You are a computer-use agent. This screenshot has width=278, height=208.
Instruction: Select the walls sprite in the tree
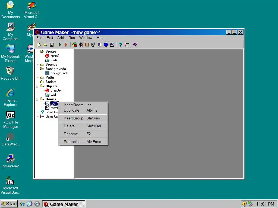pos(54,60)
